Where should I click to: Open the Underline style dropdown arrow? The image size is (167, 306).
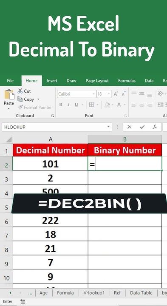82,105
